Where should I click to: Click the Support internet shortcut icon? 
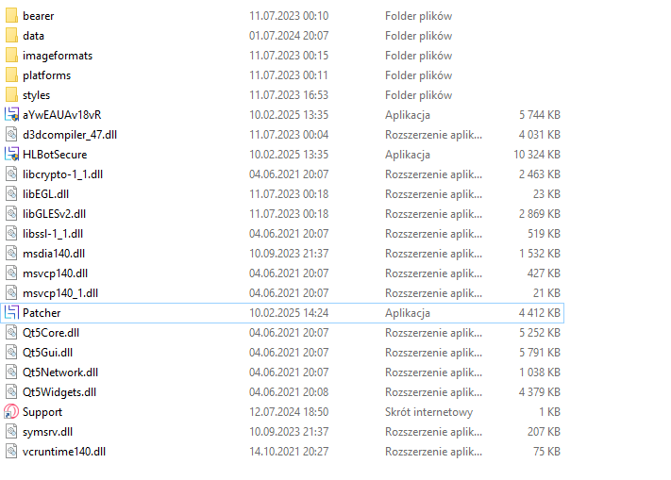tap(11, 412)
